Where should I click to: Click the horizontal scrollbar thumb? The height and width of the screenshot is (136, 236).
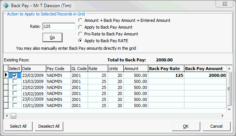click(x=13, y=116)
